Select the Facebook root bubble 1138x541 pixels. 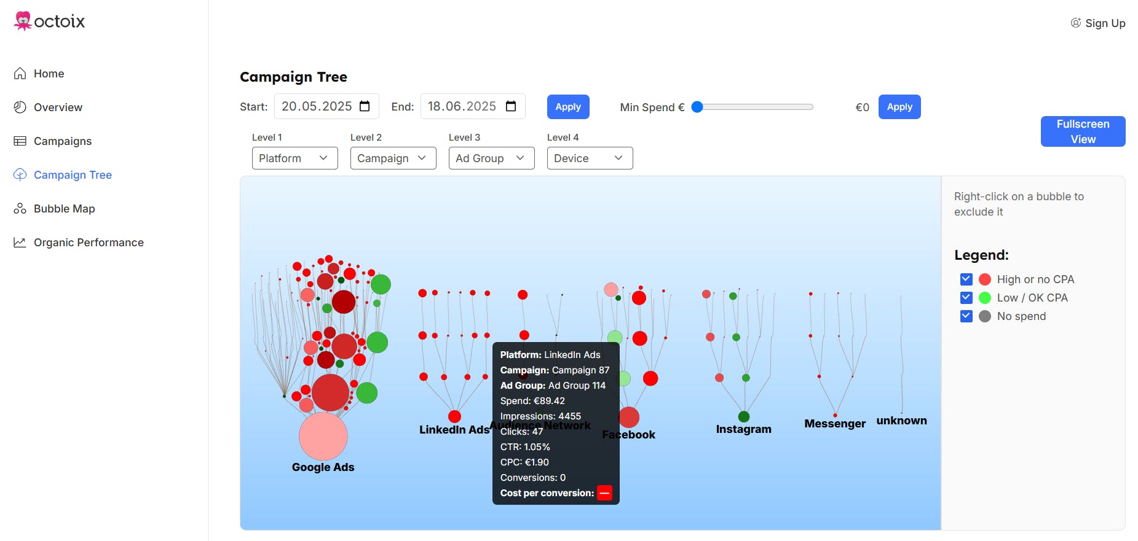tap(629, 418)
